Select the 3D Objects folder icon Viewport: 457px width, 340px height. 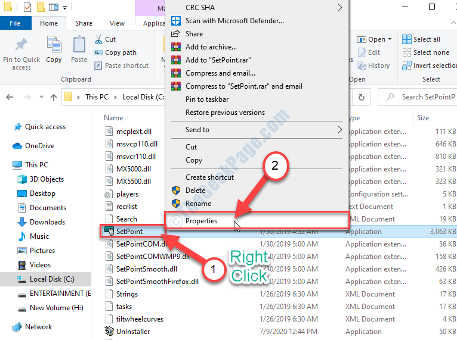(21, 179)
